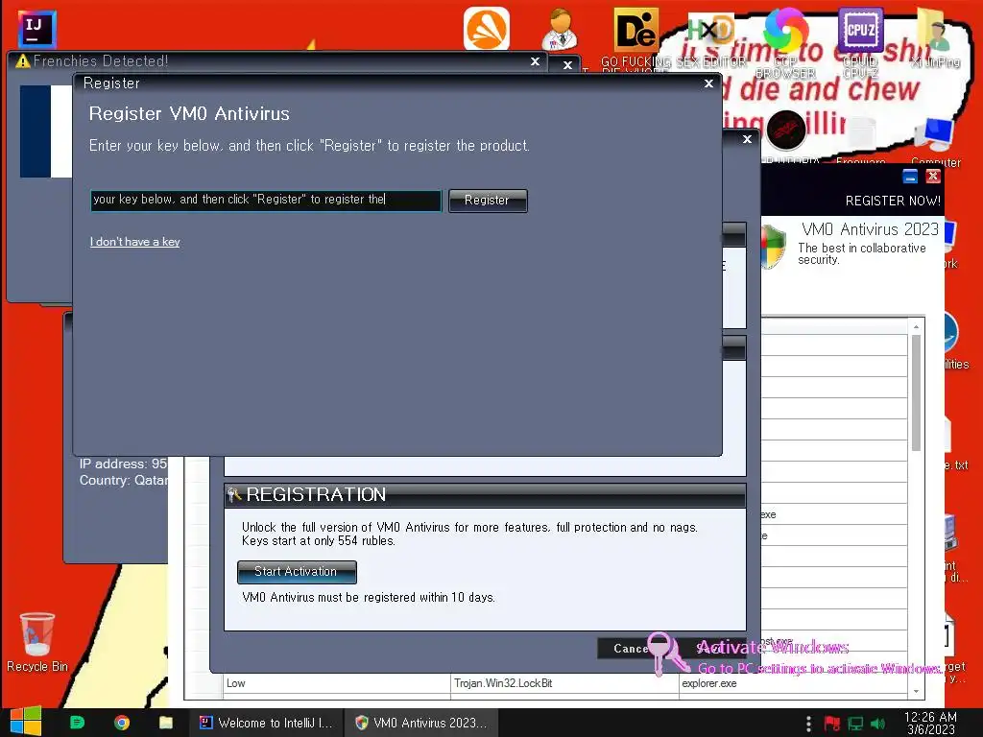Launch the green chat app in taskbar
This screenshot has width=983, height=737.
[x=77, y=723]
